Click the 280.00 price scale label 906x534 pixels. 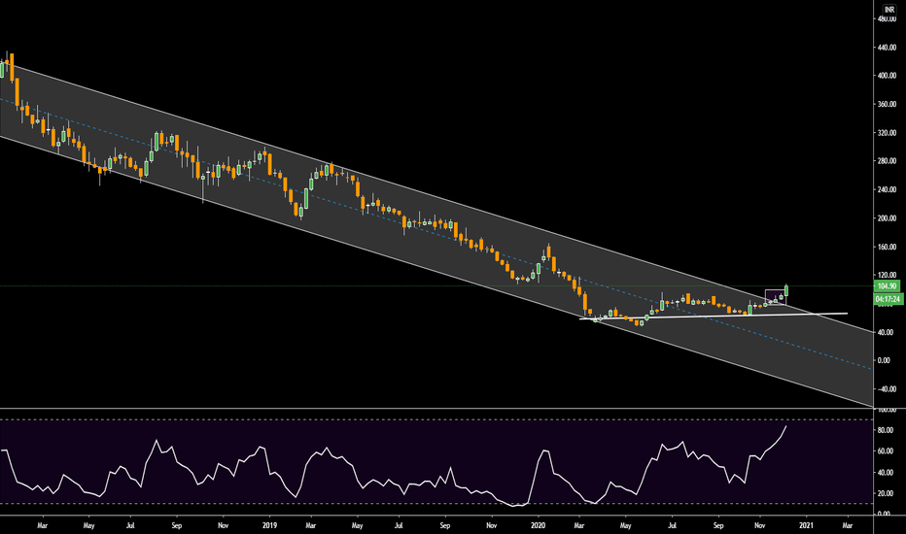click(x=887, y=161)
